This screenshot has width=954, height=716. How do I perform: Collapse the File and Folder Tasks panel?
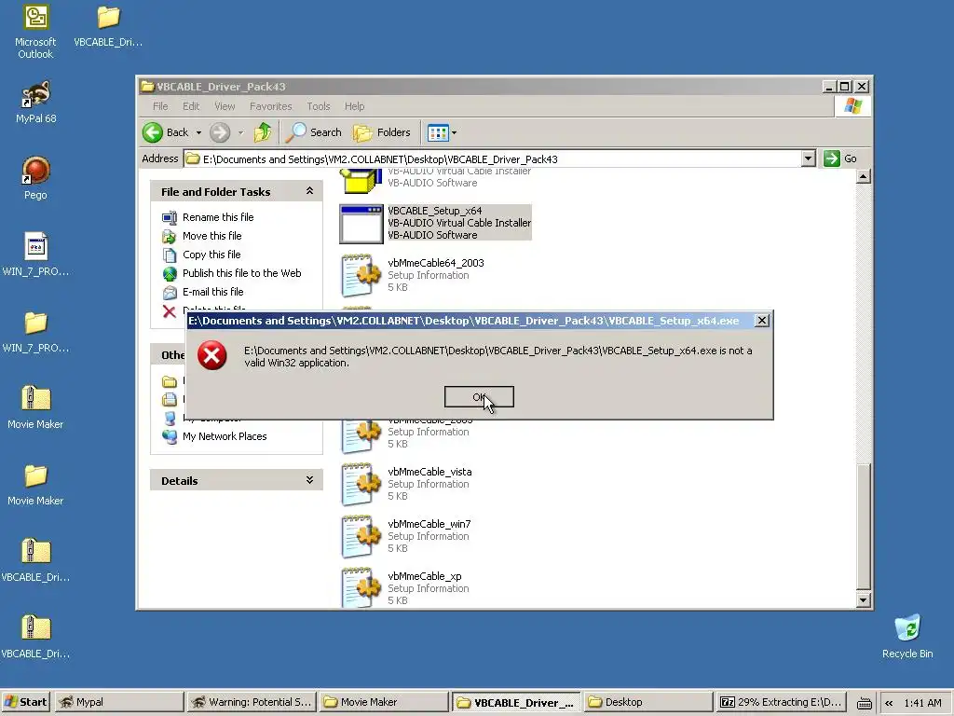pyautogui.click(x=309, y=191)
